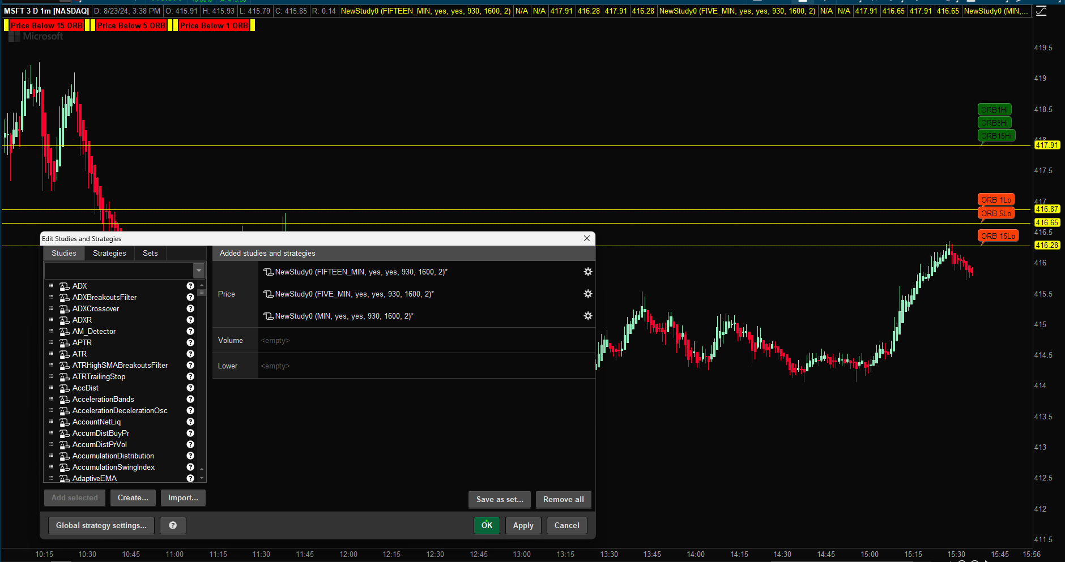This screenshot has width=1065, height=562.
Task: Show help for AccountNetLiq study
Action: coord(190,422)
